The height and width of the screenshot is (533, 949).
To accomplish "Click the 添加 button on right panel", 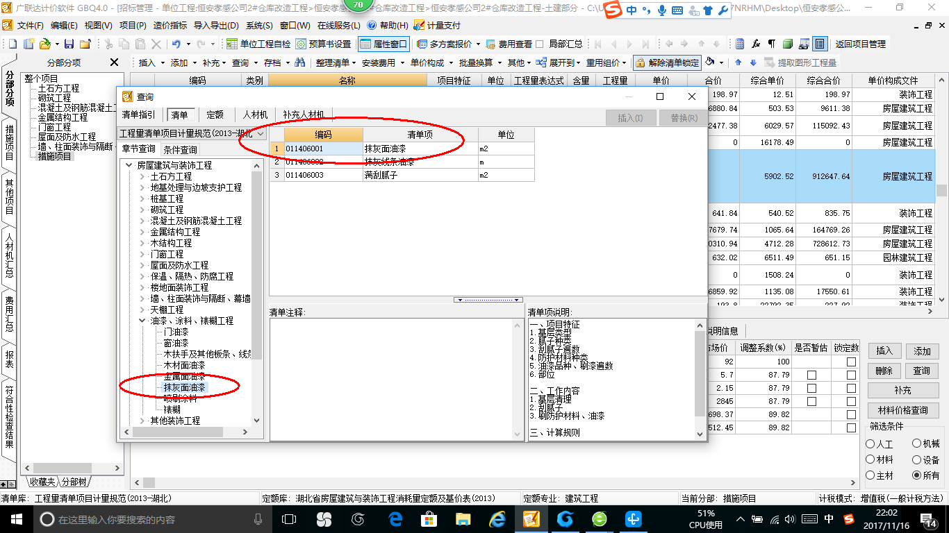I will (923, 351).
